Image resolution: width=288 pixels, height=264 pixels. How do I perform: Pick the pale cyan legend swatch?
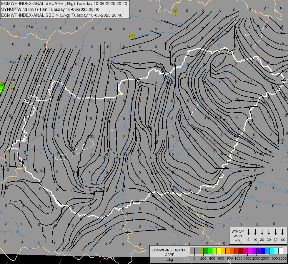tap(276, 251)
